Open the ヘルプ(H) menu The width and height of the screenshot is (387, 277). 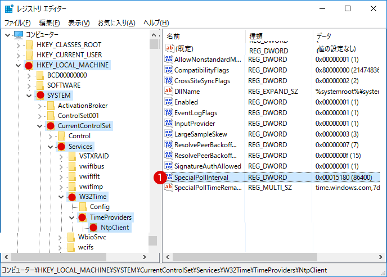(156, 23)
